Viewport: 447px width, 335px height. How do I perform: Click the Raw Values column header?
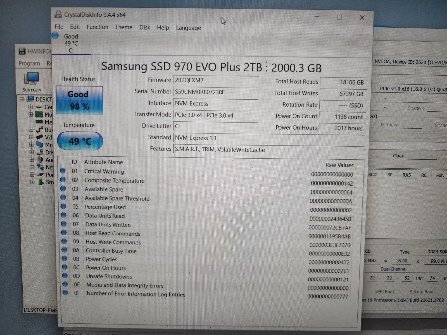tap(339, 165)
